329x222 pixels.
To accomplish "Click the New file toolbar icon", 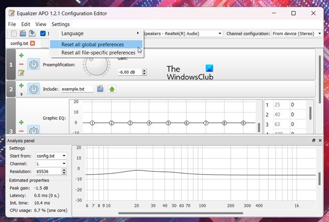I will pos(14,33).
